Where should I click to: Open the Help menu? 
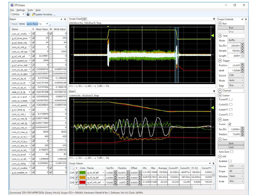click(38, 10)
